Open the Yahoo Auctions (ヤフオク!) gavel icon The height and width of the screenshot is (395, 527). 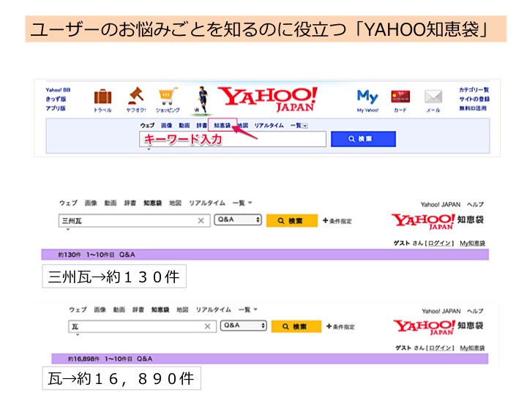[136, 95]
